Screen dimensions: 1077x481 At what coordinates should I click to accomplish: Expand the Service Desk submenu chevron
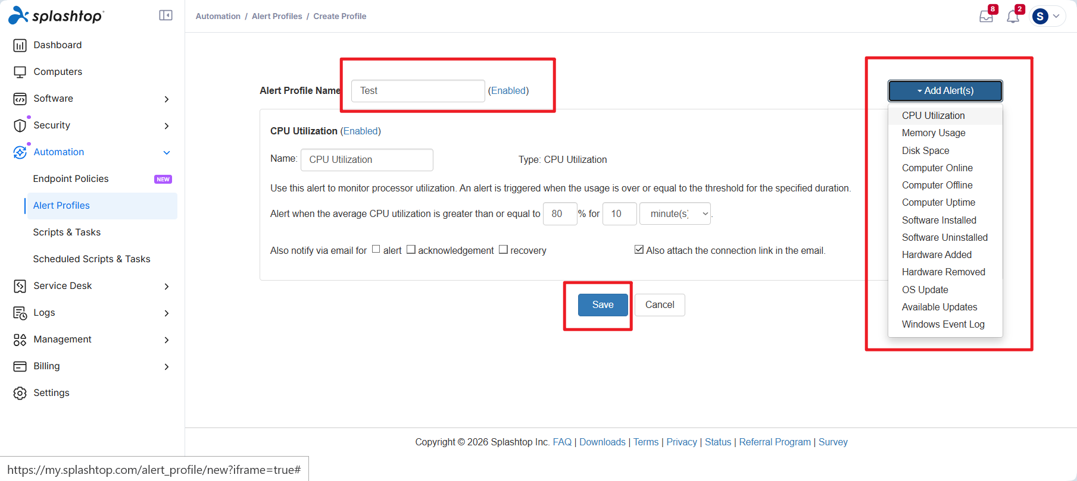pyautogui.click(x=167, y=287)
